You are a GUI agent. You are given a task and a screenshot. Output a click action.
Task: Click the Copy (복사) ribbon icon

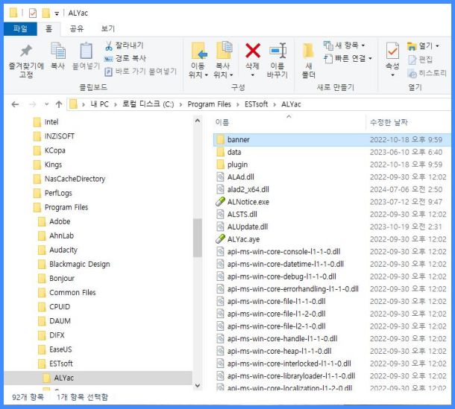(x=58, y=51)
